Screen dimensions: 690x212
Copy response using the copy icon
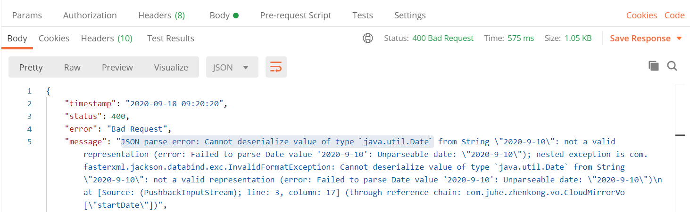tap(654, 66)
